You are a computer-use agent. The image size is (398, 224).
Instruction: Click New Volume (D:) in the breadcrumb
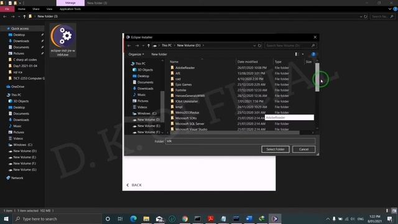[189, 45]
